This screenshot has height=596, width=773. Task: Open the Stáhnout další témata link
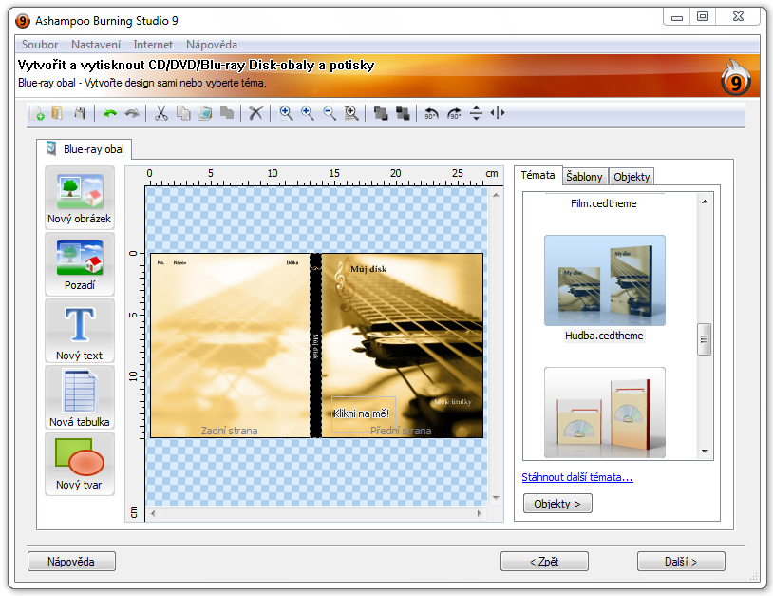[577, 477]
